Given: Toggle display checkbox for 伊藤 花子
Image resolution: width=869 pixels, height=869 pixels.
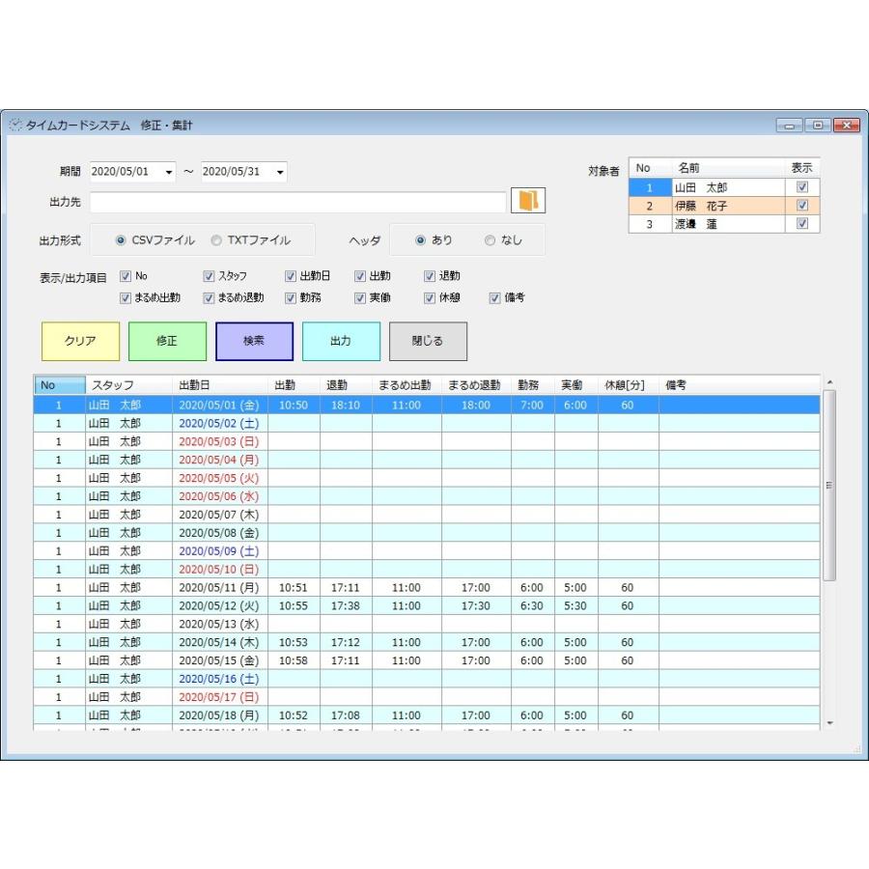Looking at the screenshot, I should [802, 206].
